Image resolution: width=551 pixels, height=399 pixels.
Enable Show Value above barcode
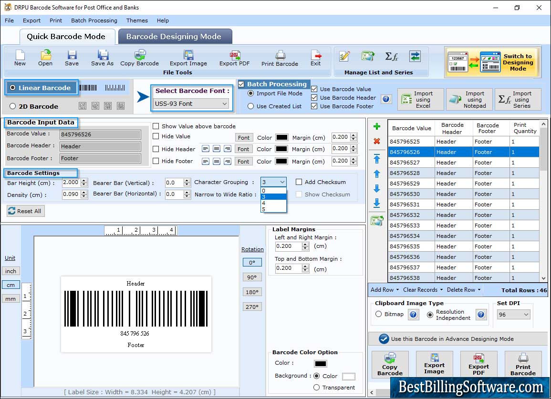[156, 126]
